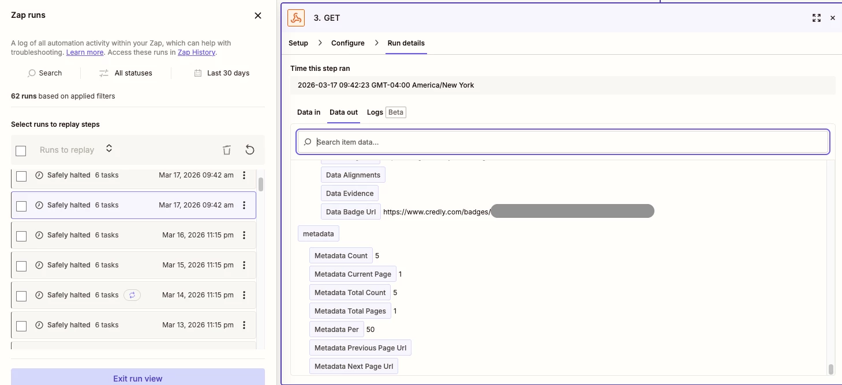Open the Last 30 days date filter
This screenshot has width=842, height=385.
[222, 73]
